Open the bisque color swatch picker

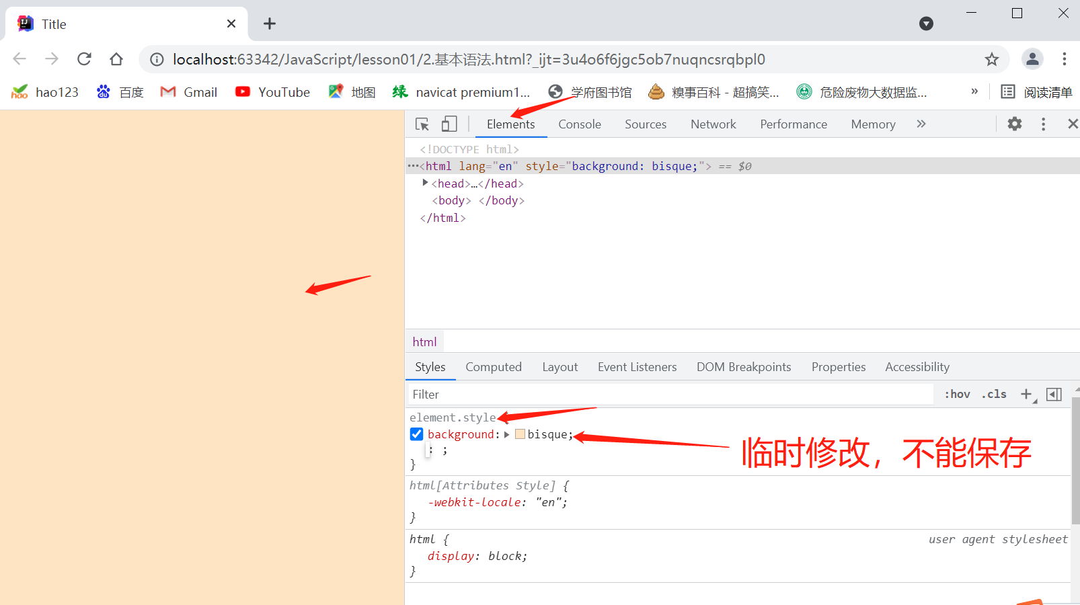520,434
